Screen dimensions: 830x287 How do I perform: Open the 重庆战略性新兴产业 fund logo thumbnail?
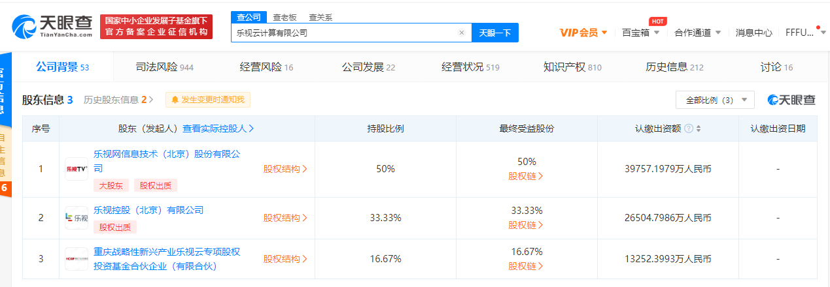pyautogui.click(x=77, y=259)
